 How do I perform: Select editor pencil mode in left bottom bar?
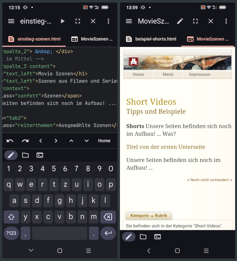tap(11, 155)
